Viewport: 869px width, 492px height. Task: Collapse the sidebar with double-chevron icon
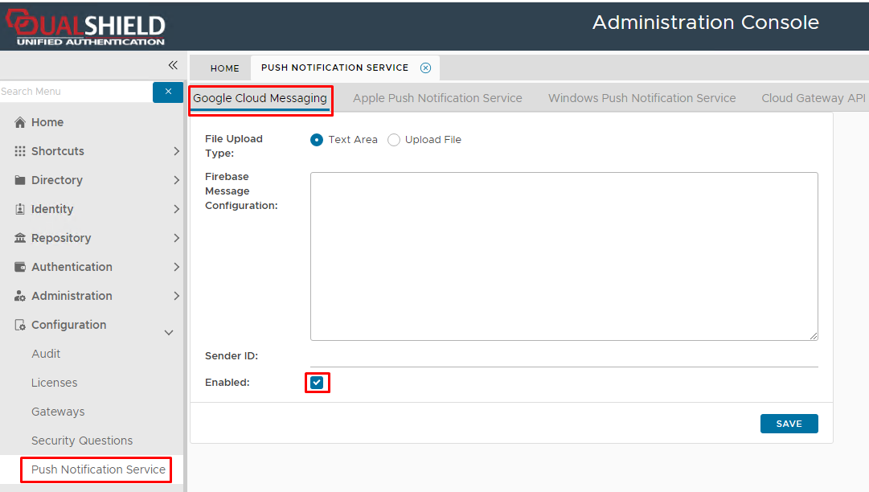coord(172,65)
